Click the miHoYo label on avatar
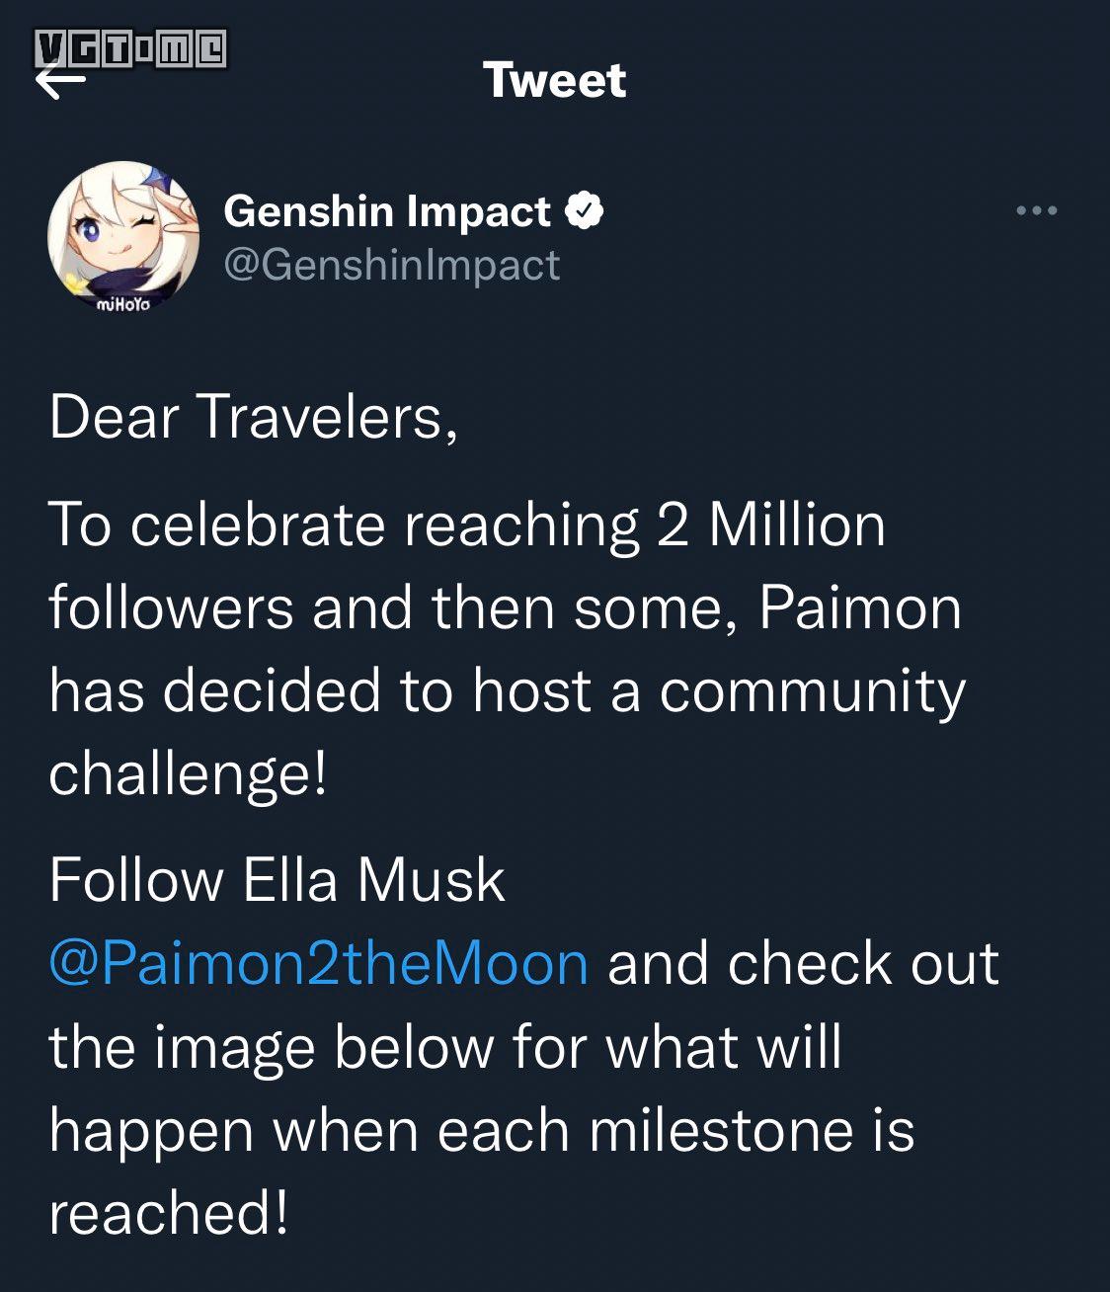The height and width of the screenshot is (1292, 1110). click(x=123, y=305)
